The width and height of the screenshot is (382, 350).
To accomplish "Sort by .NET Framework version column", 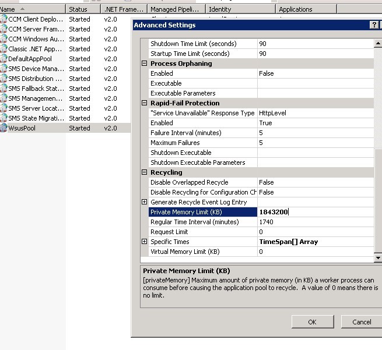I will (124, 9).
